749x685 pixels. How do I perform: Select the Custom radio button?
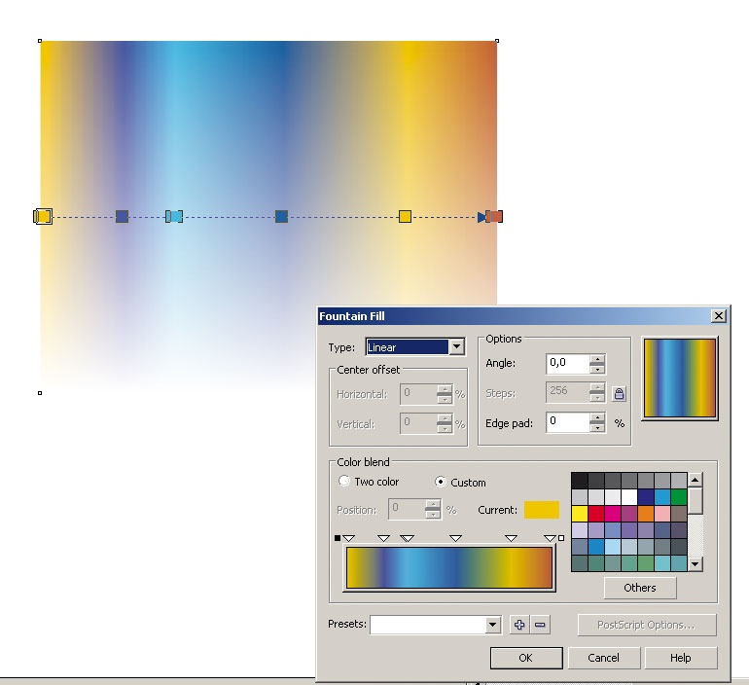441,482
